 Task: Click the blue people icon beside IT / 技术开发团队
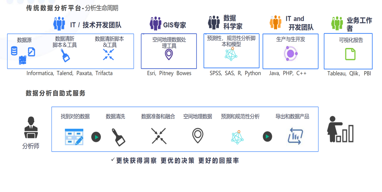click(59, 24)
